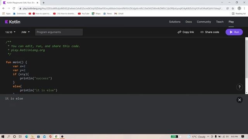Image resolution: width=248 pixels, height=139 pixels.
Task: Go forward in browser history
Action: coord(9,8)
